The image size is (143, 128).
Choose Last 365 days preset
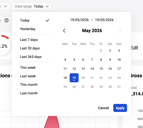click(34, 57)
